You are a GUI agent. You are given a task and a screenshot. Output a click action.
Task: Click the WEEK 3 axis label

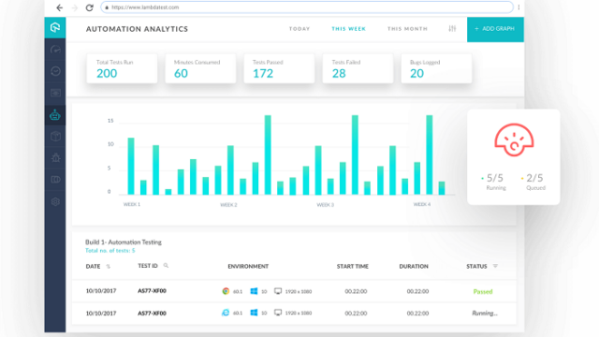[326, 205]
